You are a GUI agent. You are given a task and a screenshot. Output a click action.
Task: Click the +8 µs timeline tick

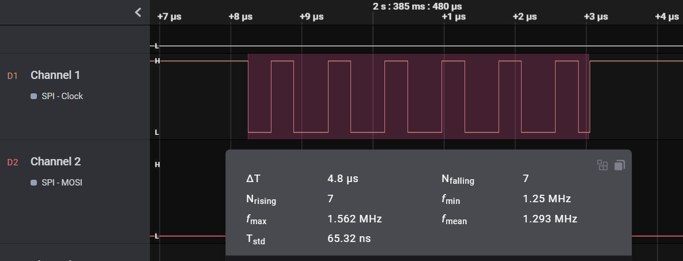point(240,17)
